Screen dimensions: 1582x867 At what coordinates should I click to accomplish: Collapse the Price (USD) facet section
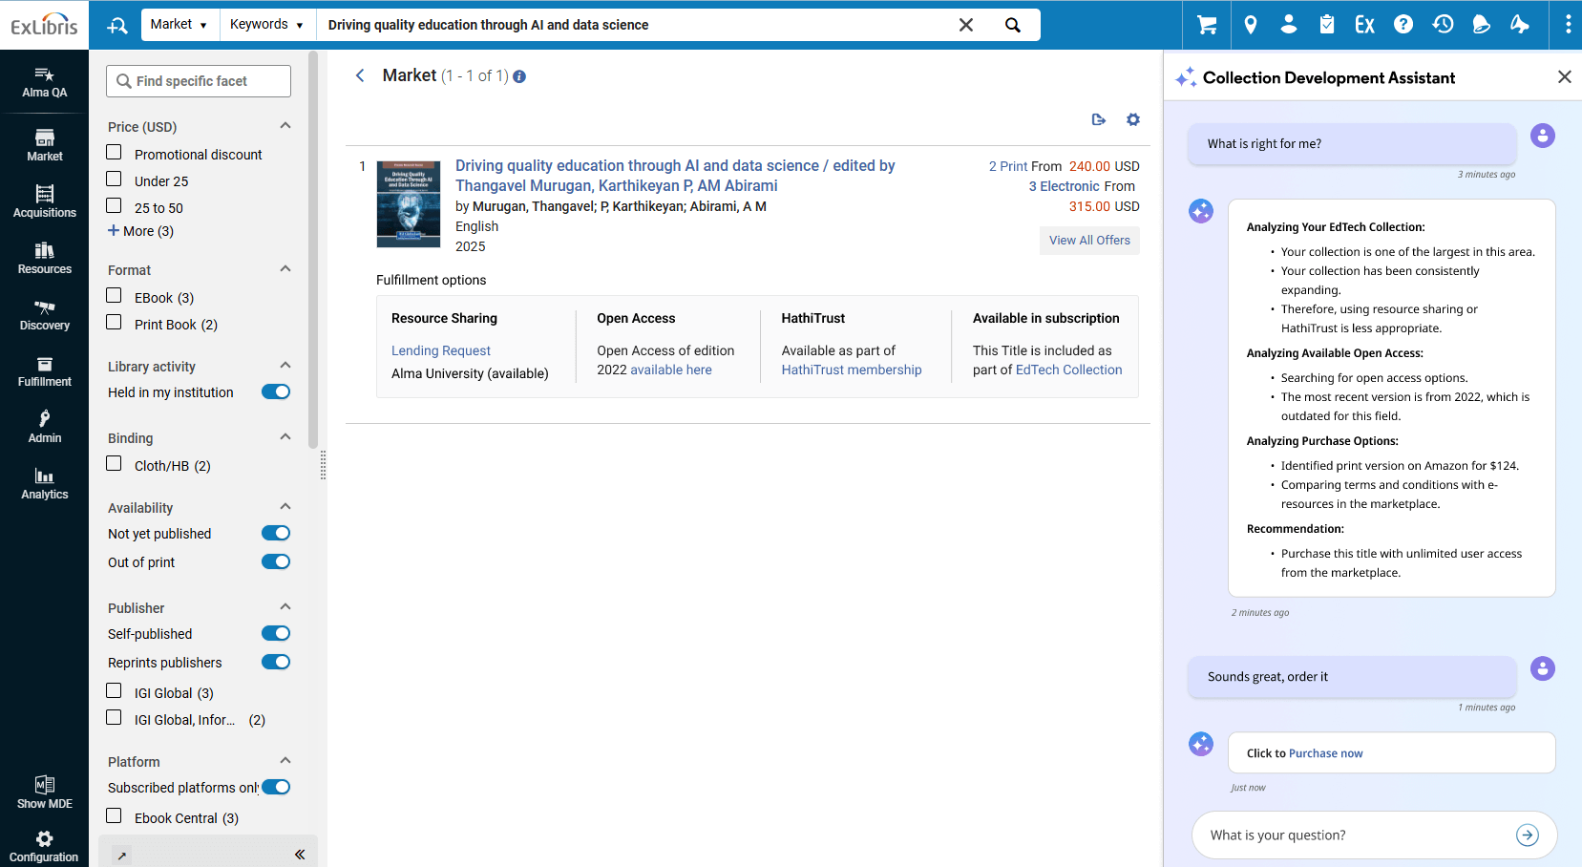(285, 126)
